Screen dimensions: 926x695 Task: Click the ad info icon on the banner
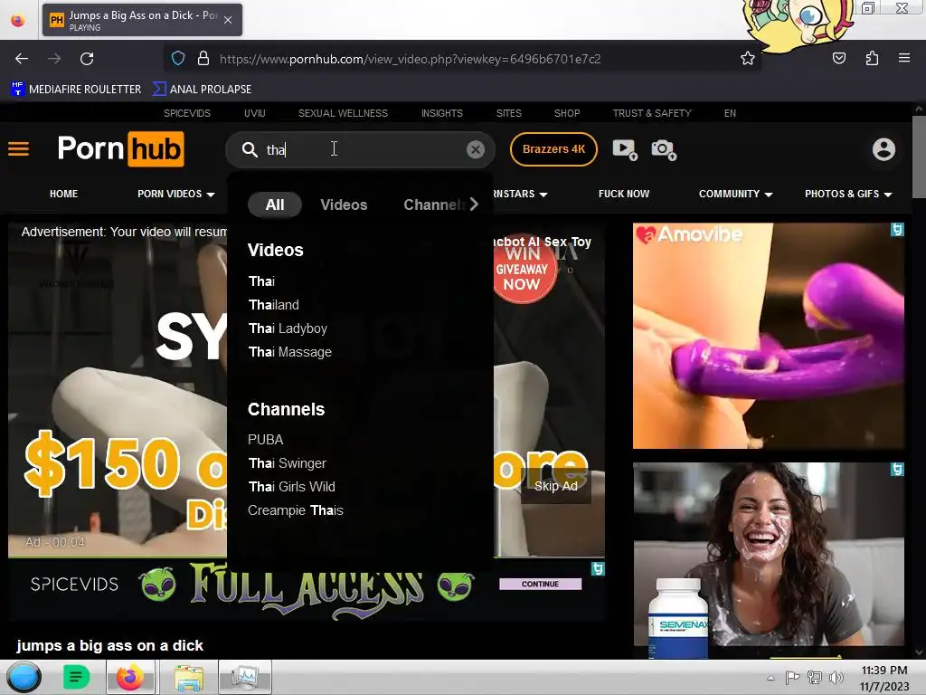click(598, 568)
